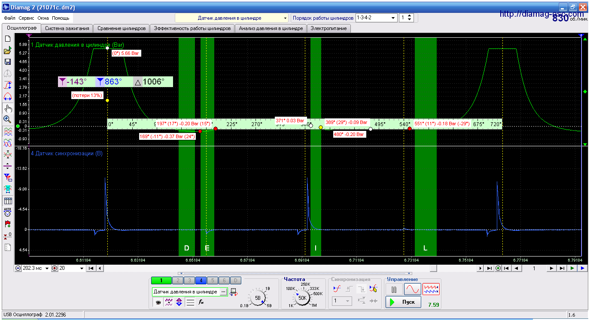Click the voltage range knob set to 5В
The height and width of the screenshot is (320, 590).
pos(258,297)
